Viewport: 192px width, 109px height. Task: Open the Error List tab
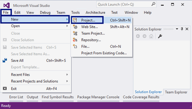(16, 97)
